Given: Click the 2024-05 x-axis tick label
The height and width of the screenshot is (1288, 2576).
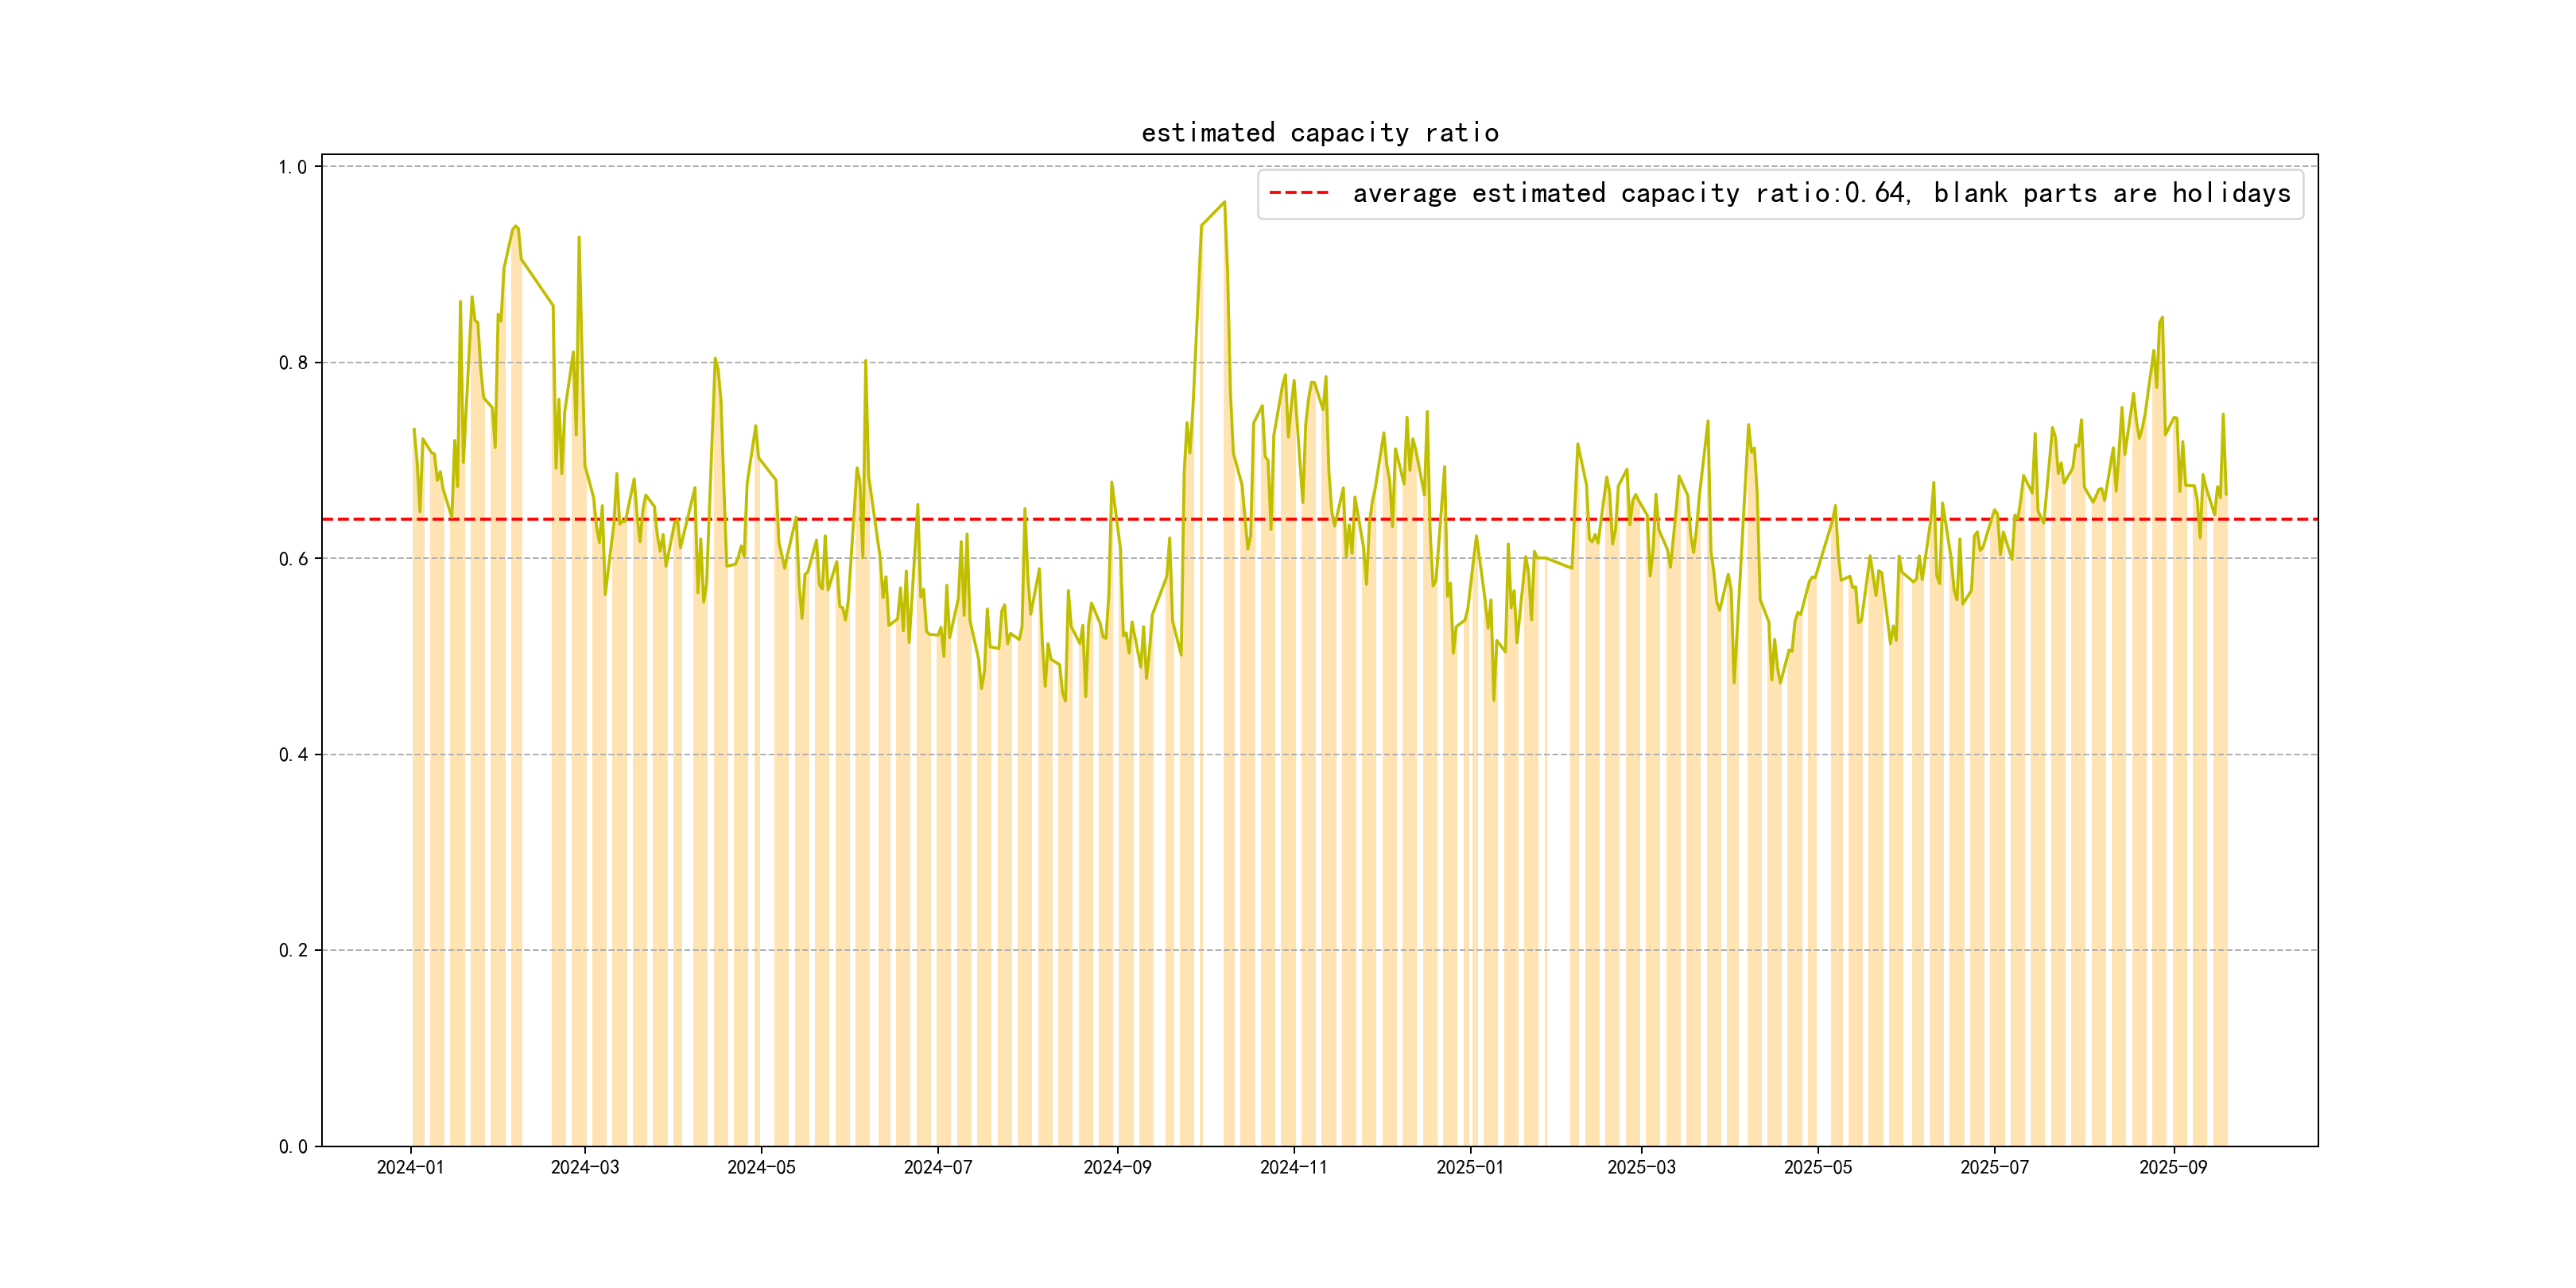Looking at the screenshot, I should (x=761, y=1167).
